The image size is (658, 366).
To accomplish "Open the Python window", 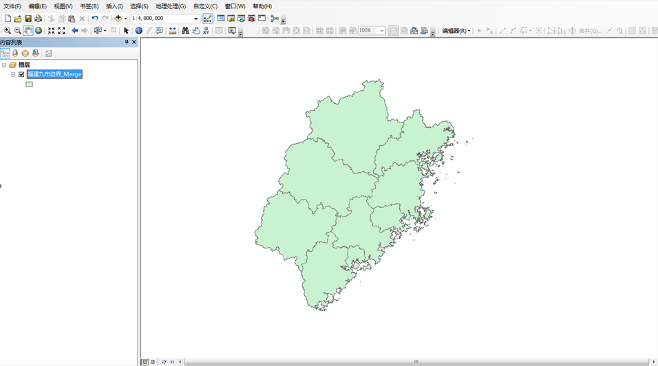I will 262,19.
